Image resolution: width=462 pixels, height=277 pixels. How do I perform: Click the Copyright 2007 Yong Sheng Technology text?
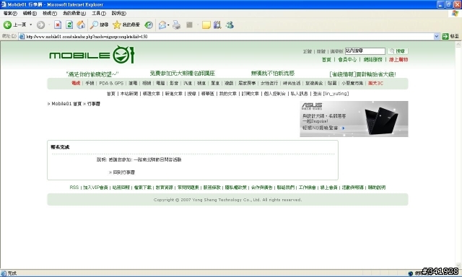pyautogui.click(x=227, y=200)
